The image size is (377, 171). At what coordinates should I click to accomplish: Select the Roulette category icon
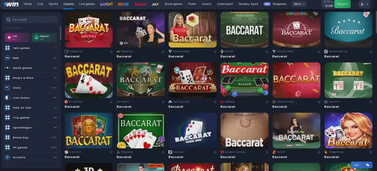point(7,157)
